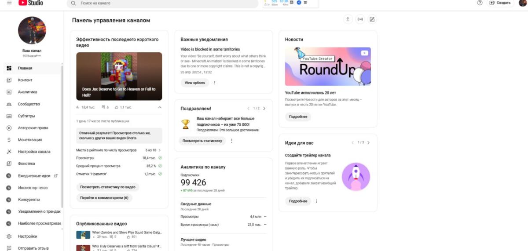528x251 pixels.
Task: Click the Наиболее просматриваемые sidebar icon
Action: pyautogui.click(x=9, y=223)
